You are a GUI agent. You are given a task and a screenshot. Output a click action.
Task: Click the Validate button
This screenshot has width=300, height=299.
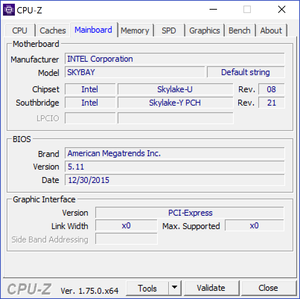point(211,288)
